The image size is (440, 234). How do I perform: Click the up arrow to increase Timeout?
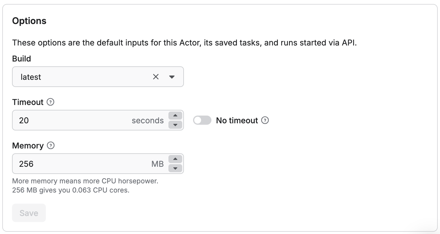coord(175,116)
